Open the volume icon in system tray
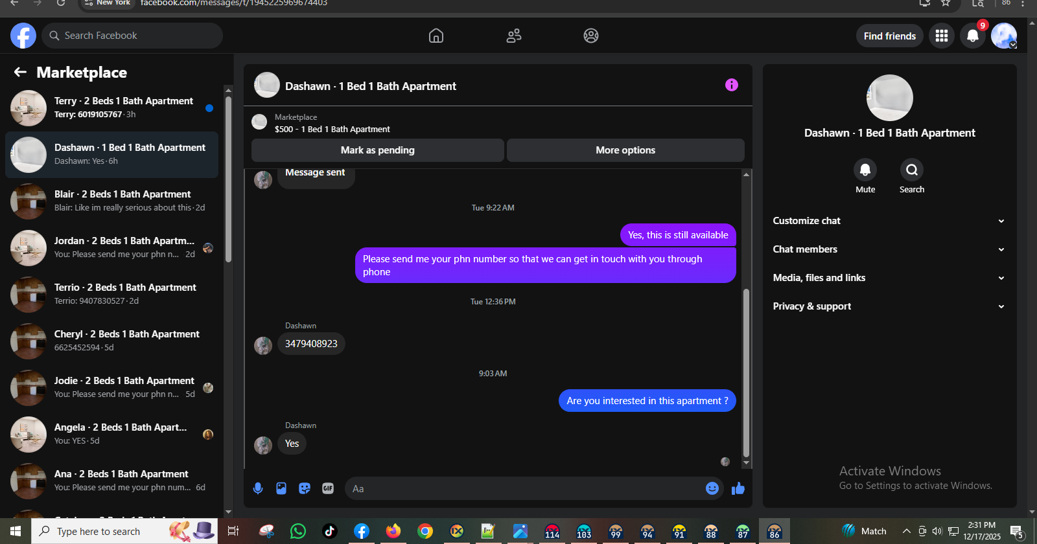The image size is (1037, 544). (x=937, y=531)
